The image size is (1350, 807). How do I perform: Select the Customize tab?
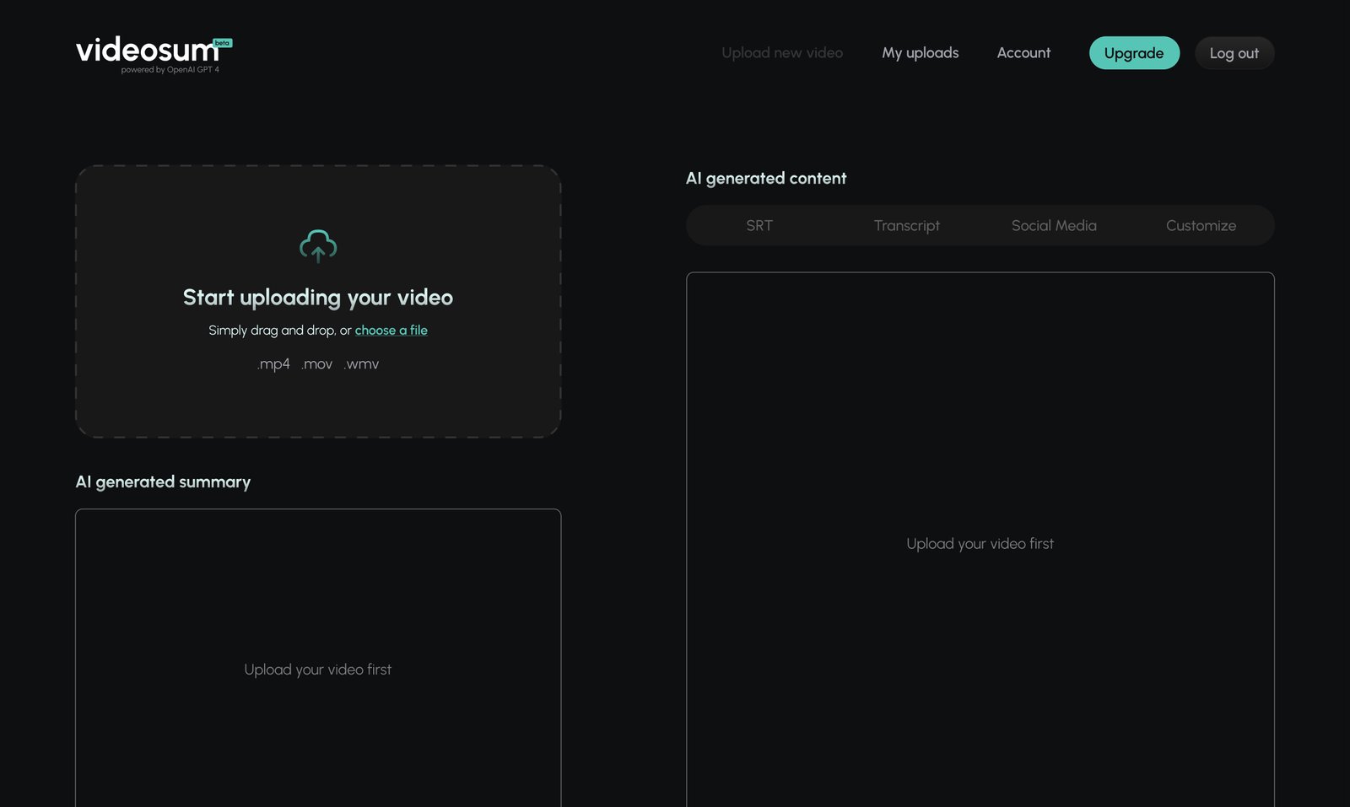tap(1201, 225)
